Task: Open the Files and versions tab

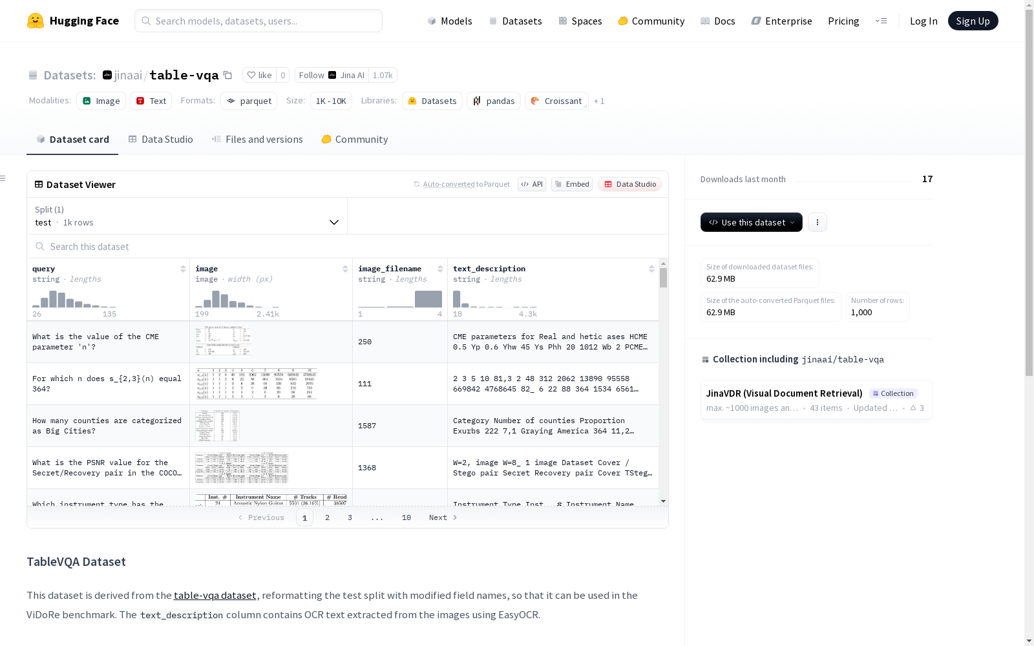Action: click(x=257, y=140)
